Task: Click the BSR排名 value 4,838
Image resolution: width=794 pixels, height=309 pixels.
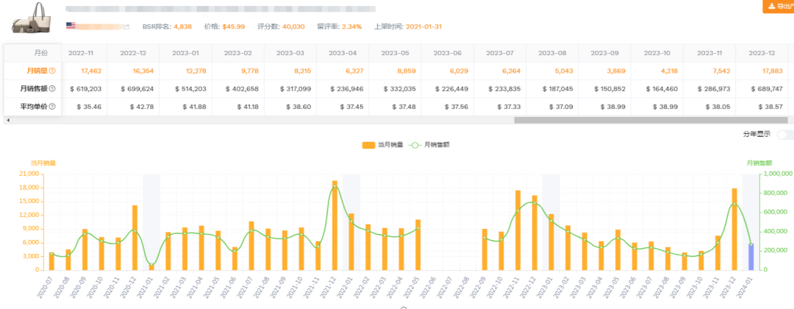Action: click(x=183, y=26)
